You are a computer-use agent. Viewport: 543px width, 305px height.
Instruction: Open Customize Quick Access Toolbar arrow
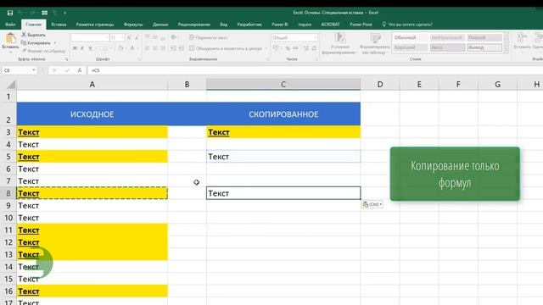tap(64, 13)
